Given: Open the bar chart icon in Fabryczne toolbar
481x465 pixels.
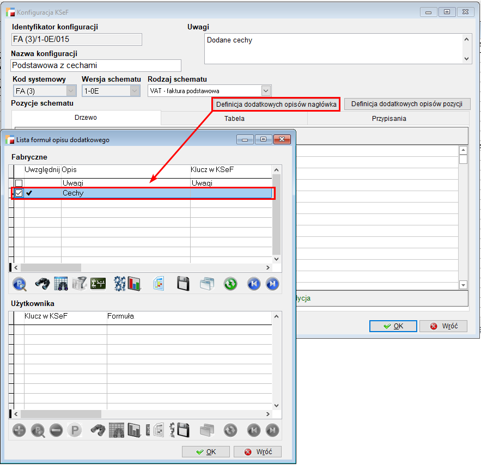Looking at the screenshot, I should click(x=134, y=284).
